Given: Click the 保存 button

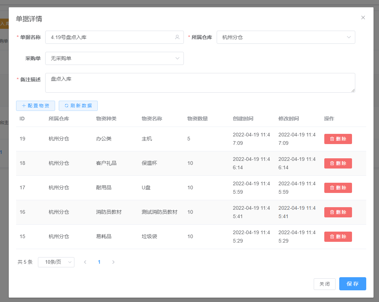Looking at the screenshot, I should point(352,284).
